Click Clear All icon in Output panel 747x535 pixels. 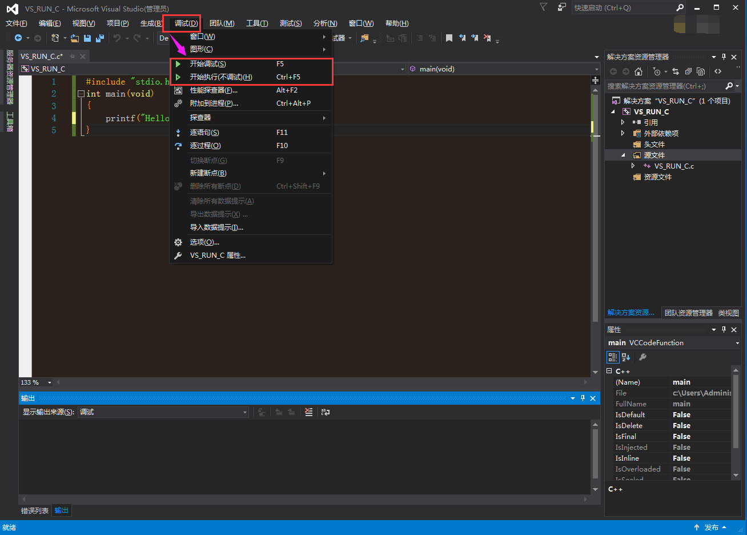coord(309,412)
